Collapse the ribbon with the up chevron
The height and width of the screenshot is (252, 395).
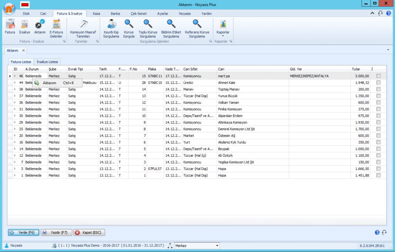pos(372,13)
